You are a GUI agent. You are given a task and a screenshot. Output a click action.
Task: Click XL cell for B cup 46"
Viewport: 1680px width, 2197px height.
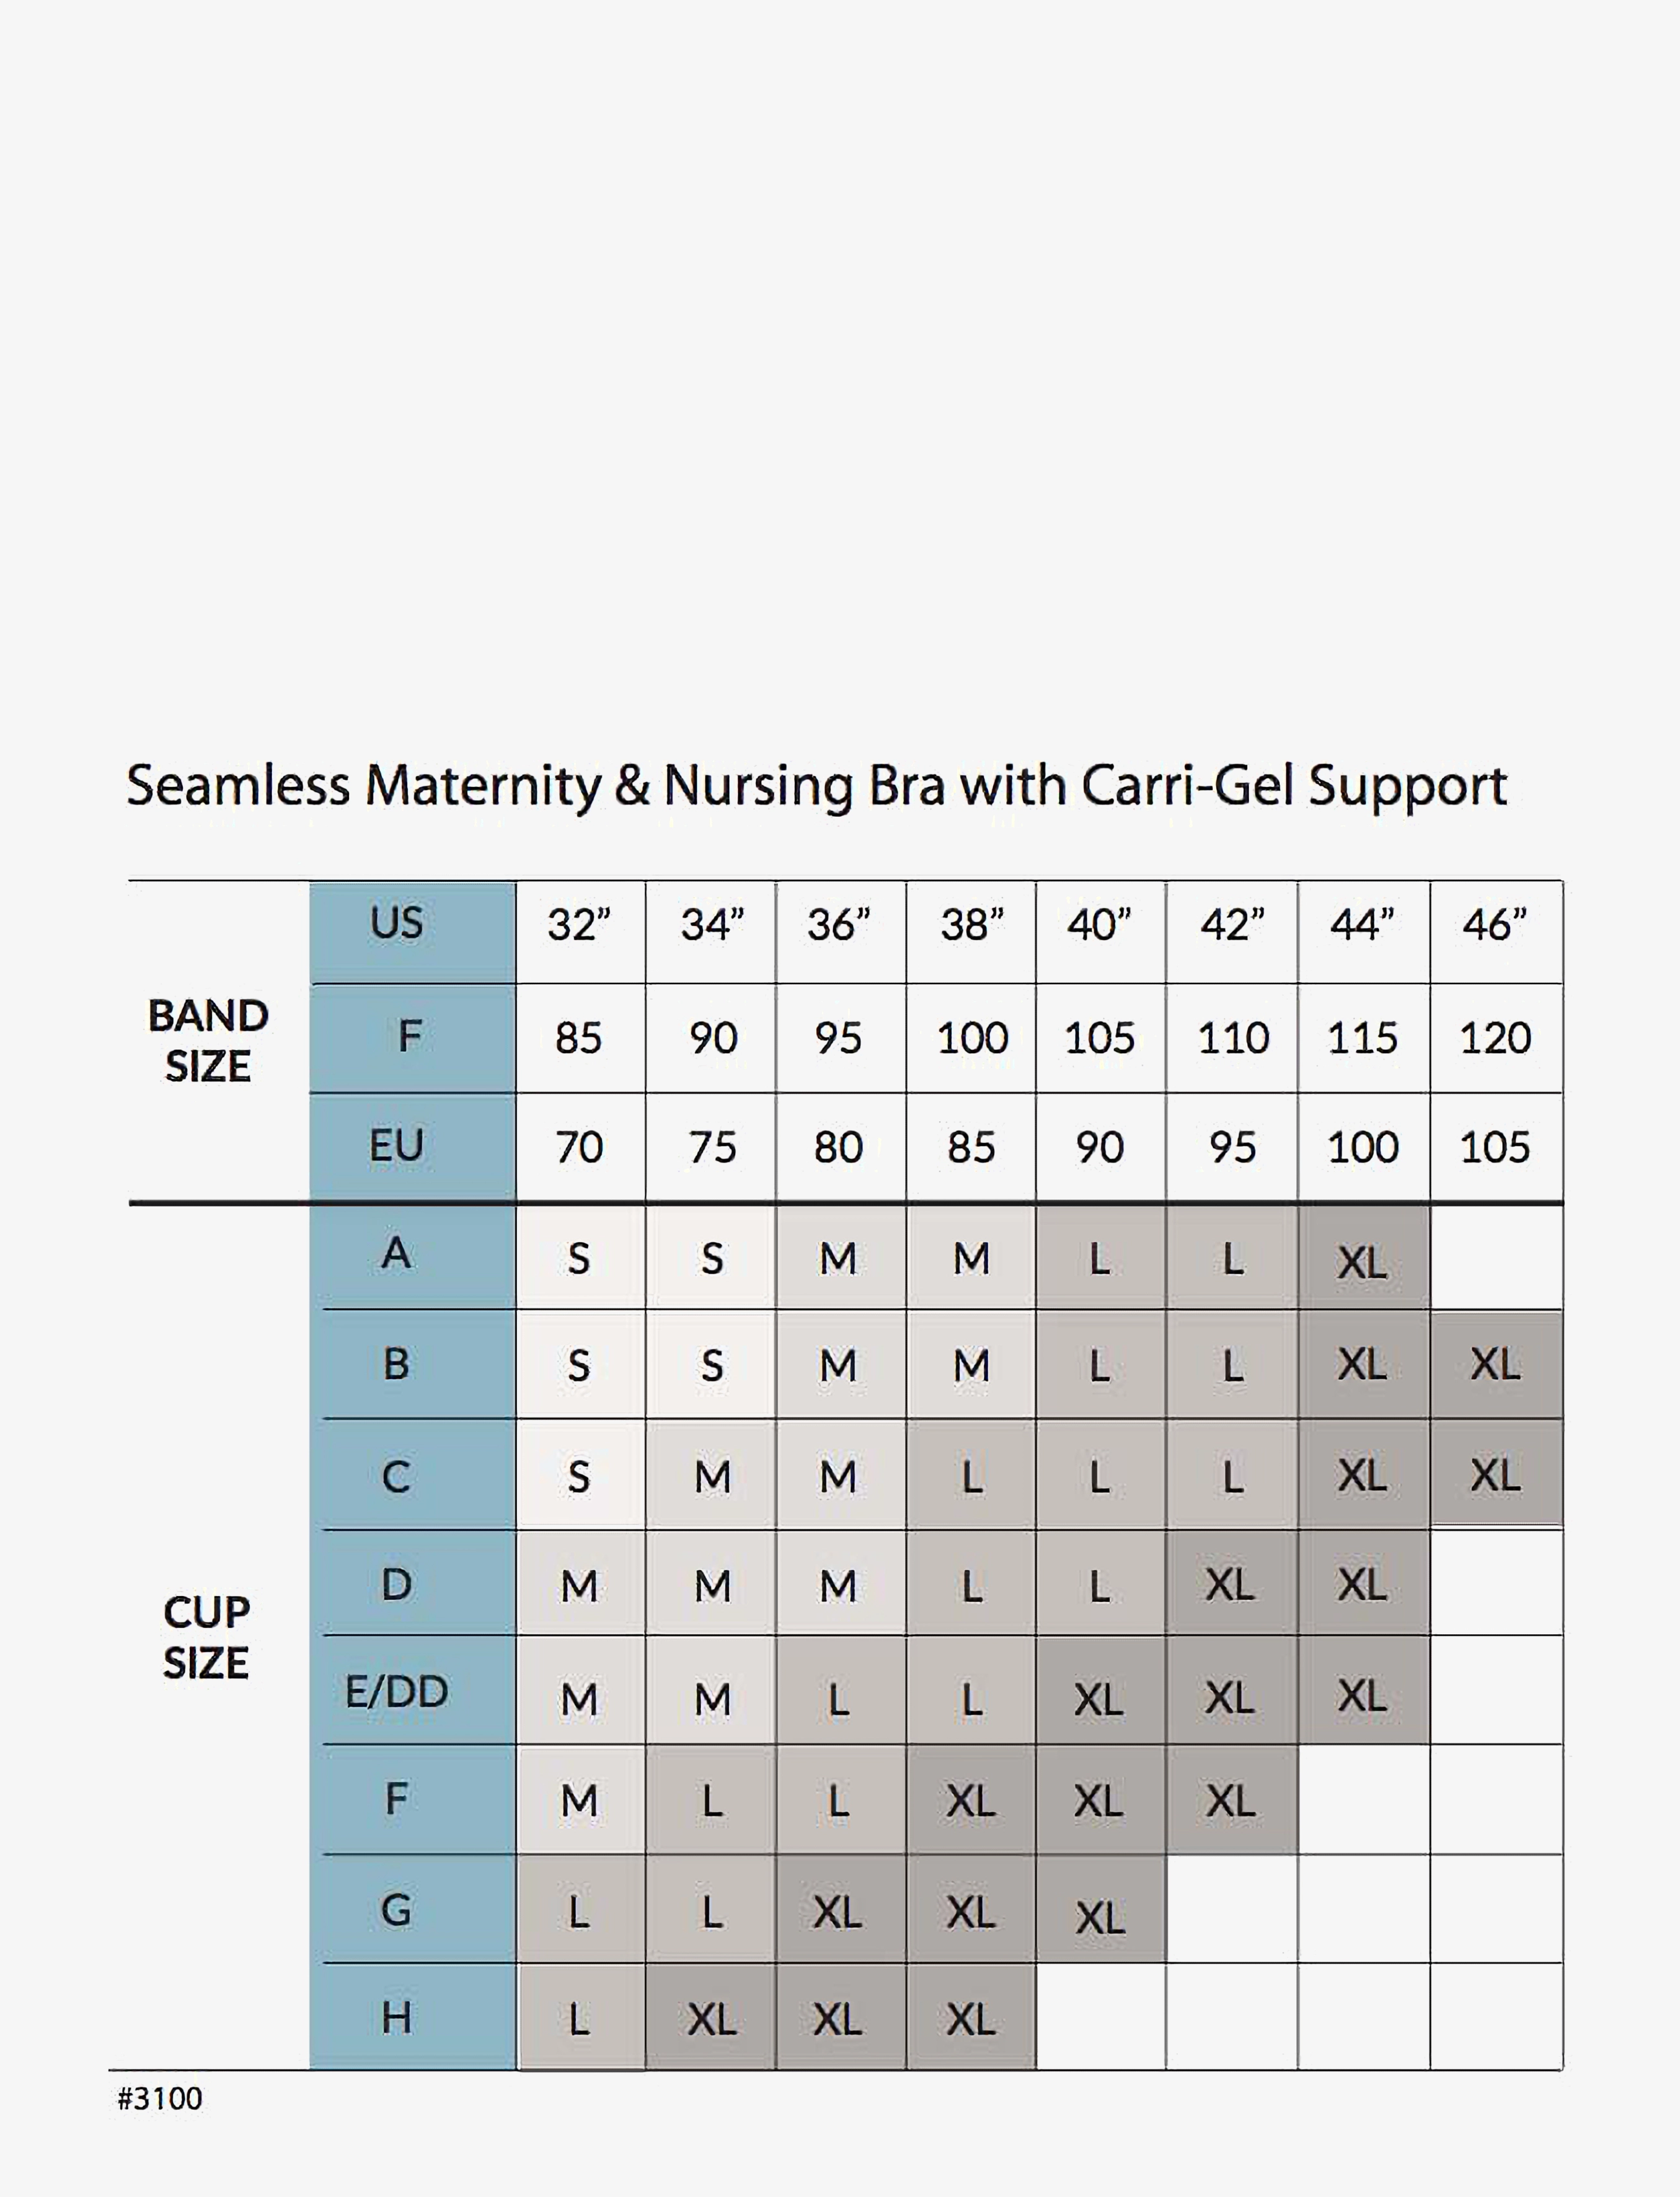click(x=1496, y=1364)
